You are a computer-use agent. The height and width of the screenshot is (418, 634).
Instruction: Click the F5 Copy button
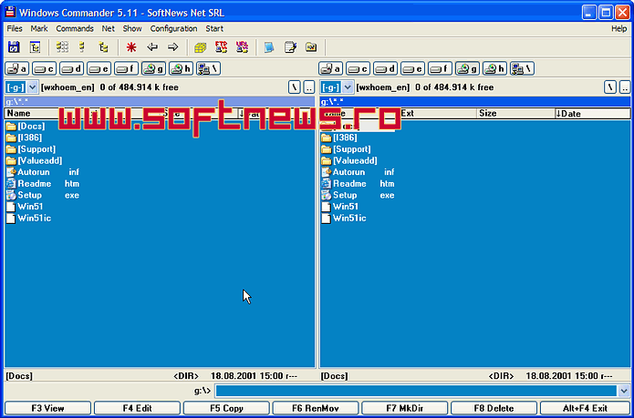pyautogui.click(x=226, y=408)
